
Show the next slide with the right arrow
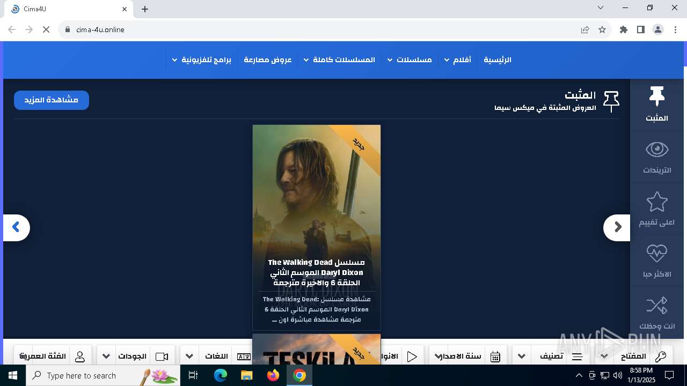click(617, 227)
